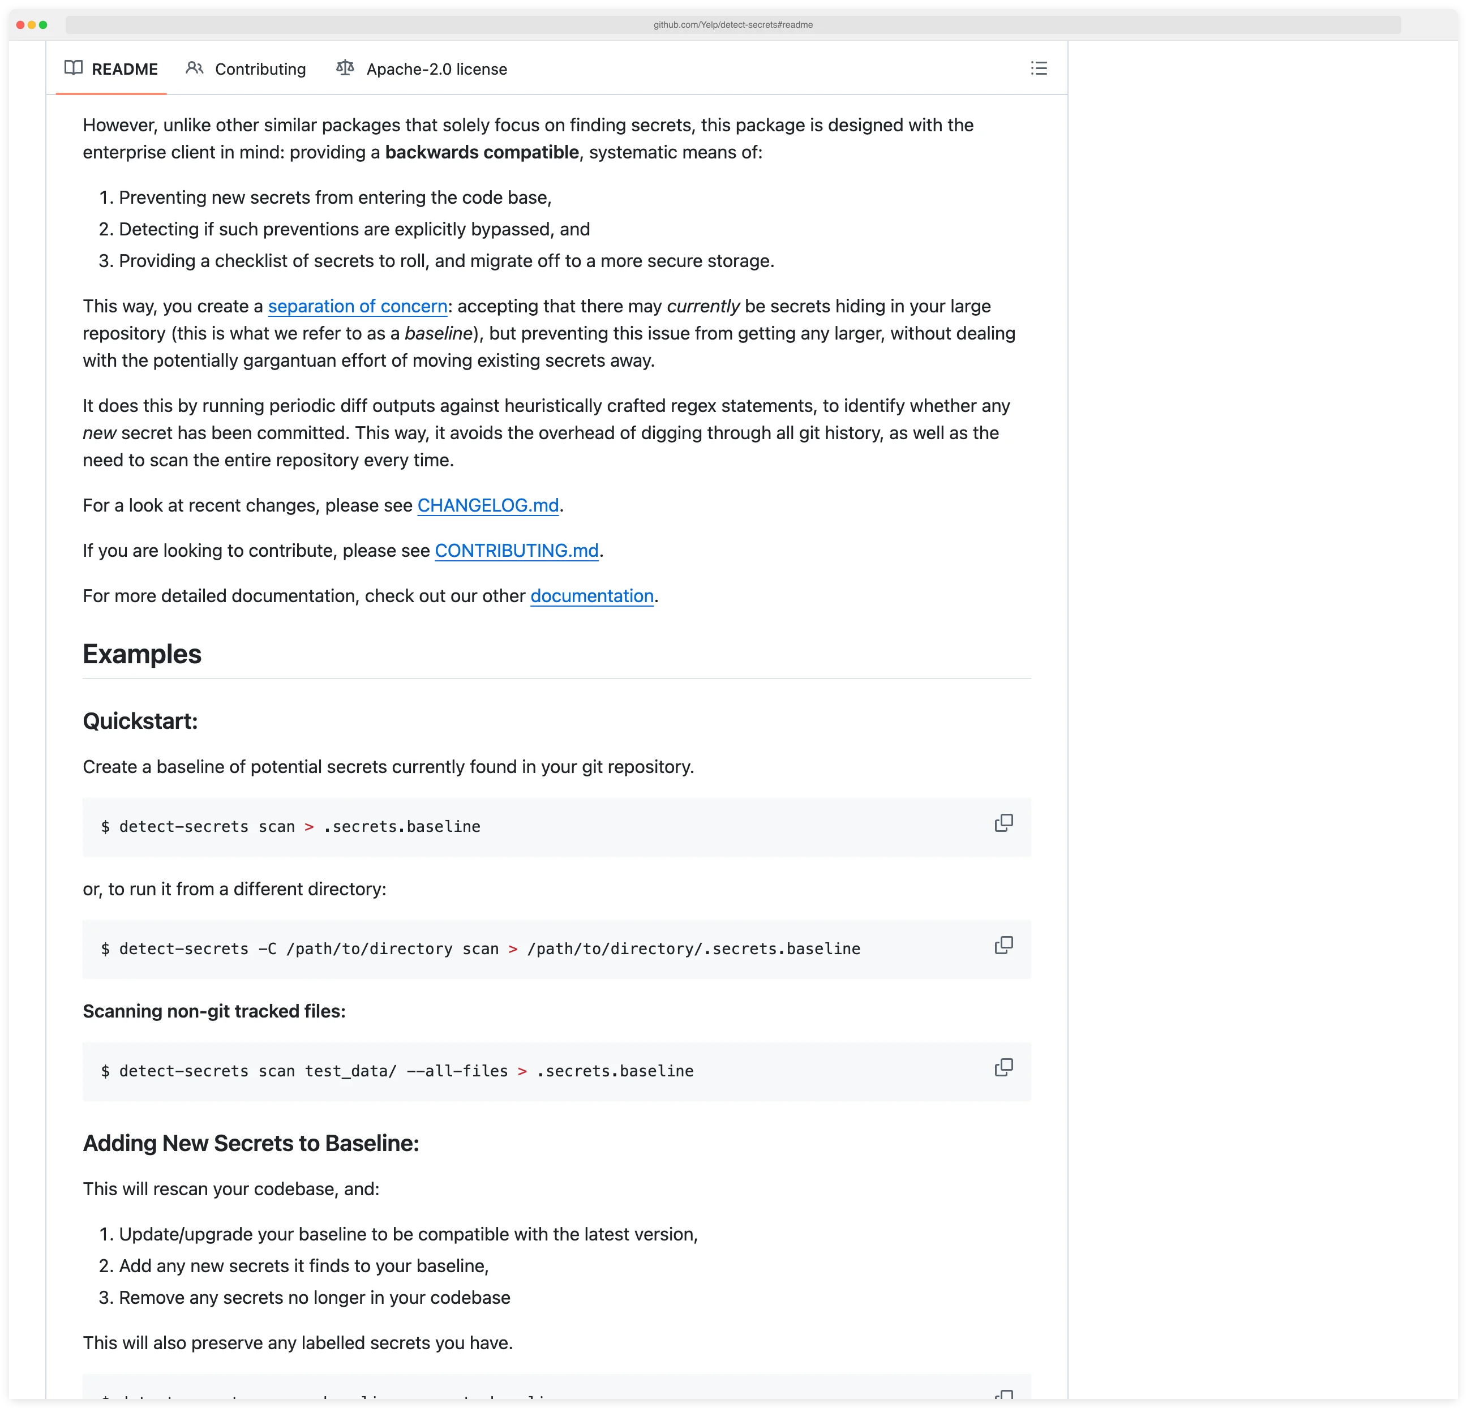Click the people icon beside Contributing
The width and height of the screenshot is (1467, 1408).
[195, 68]
